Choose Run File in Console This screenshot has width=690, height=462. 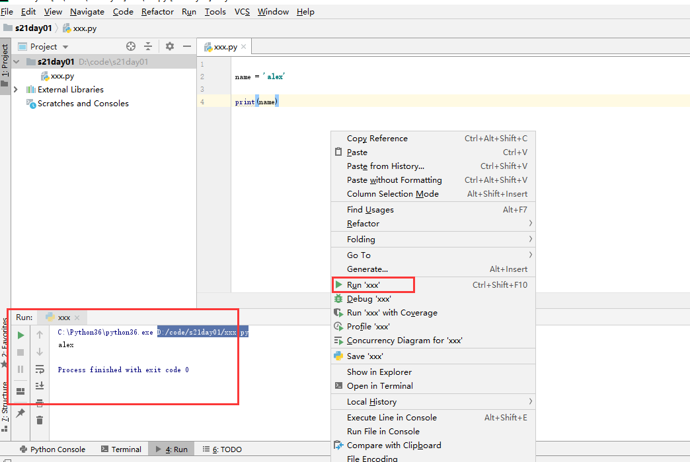click(x=433, y=431)
